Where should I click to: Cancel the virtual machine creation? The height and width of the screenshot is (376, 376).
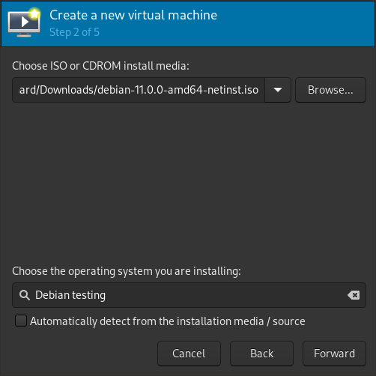(189, 354)
